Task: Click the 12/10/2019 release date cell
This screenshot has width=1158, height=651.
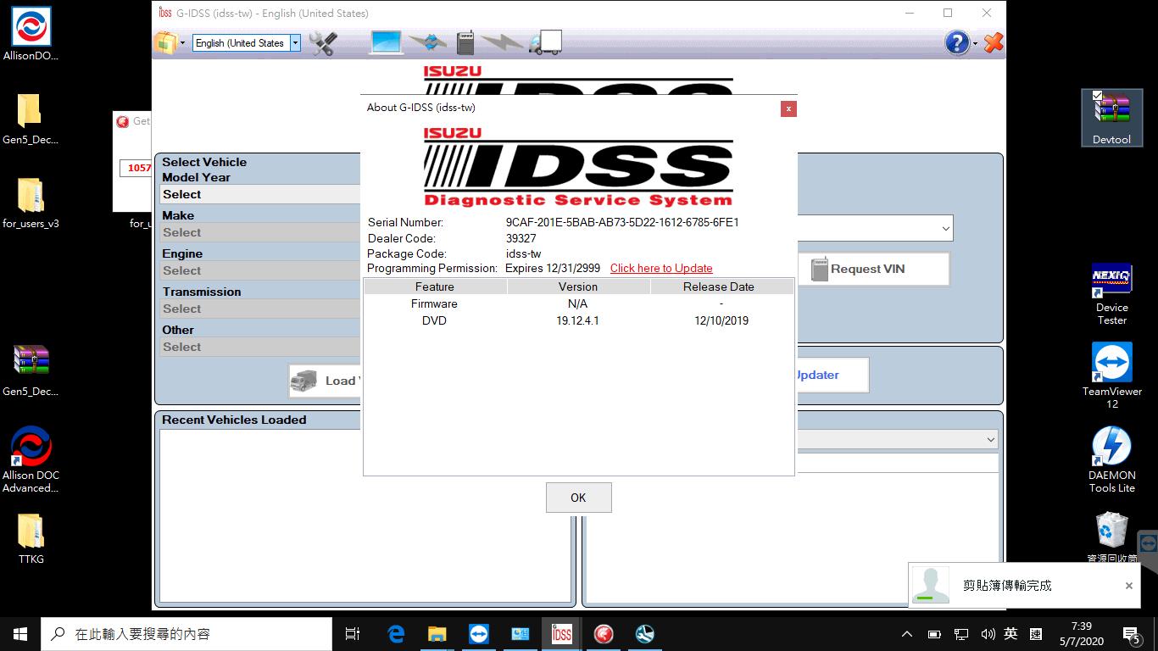Action: tap(721, 320)
